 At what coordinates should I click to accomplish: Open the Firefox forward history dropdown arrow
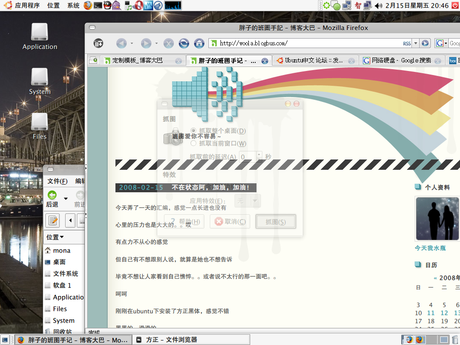[x=156, y=44]
